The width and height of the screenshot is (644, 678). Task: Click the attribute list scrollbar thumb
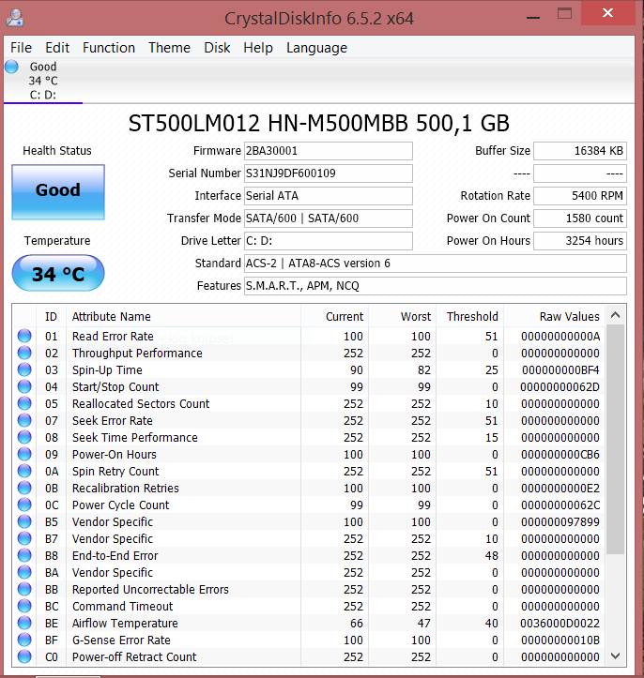click(x=615, y=439)
